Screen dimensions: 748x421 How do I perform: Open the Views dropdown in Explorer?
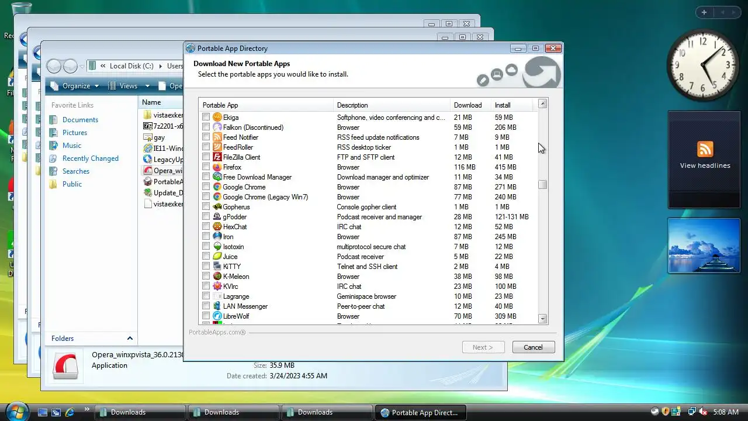[x=129, y=86]
